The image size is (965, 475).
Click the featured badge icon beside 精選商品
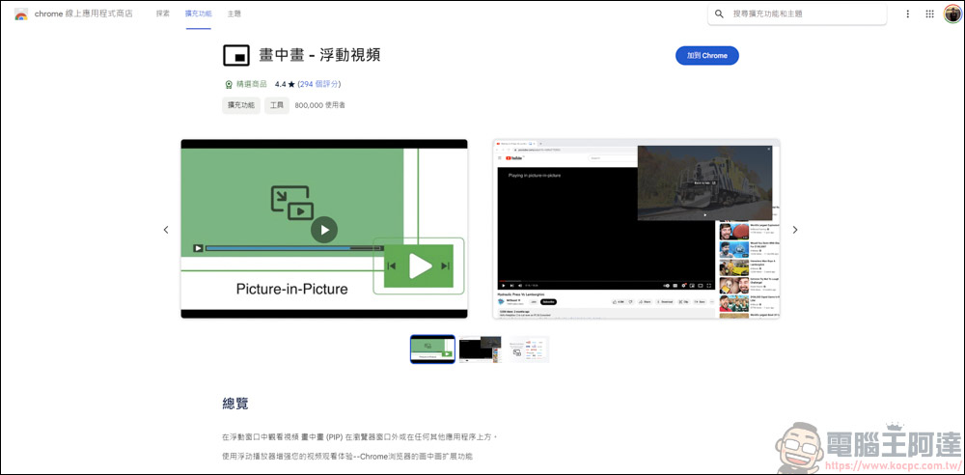229,85
